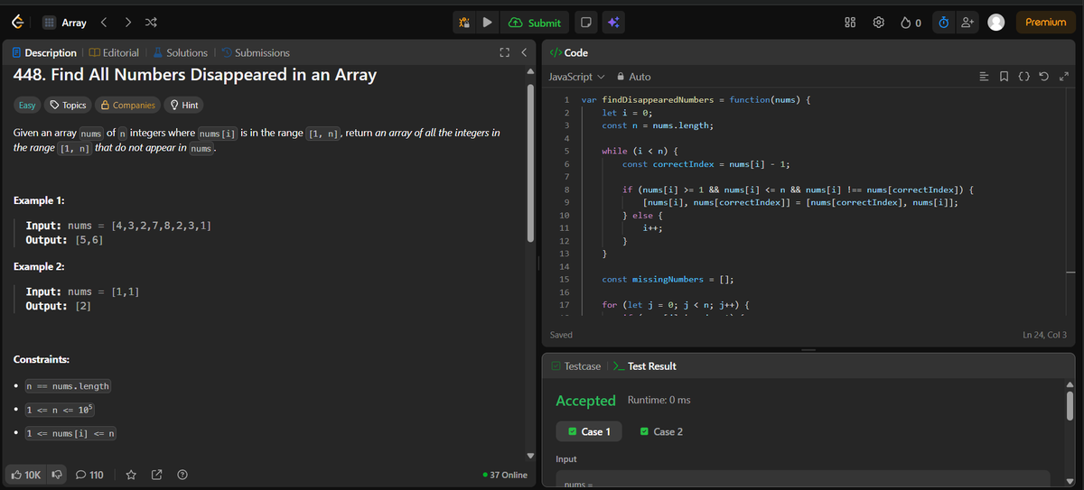The image size is (1084, 490).
Task: Show the Companies tag
Action: coord(127,106)
